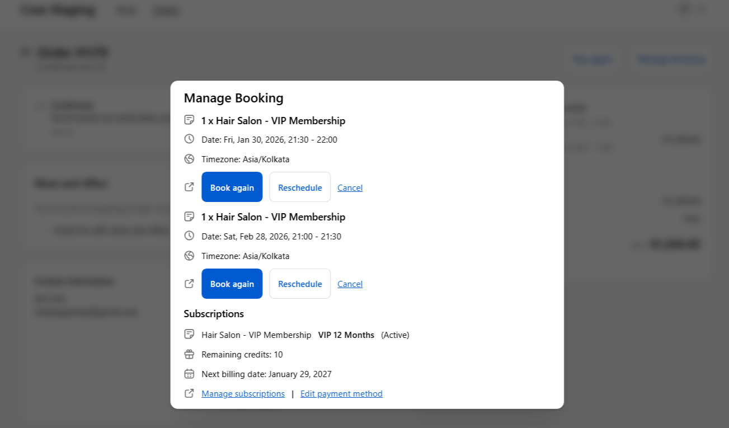
Task: Click the external link icon beside Manage subscriptions
Action: pos(189,393)
